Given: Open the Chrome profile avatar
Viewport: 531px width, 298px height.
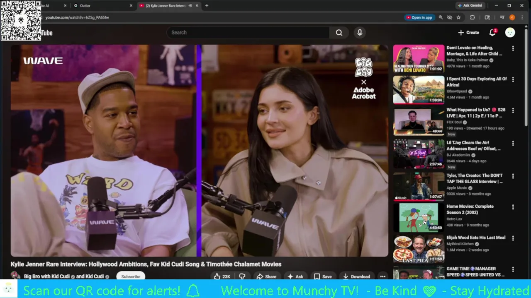Looking at the screenshot, I should 512,17.
